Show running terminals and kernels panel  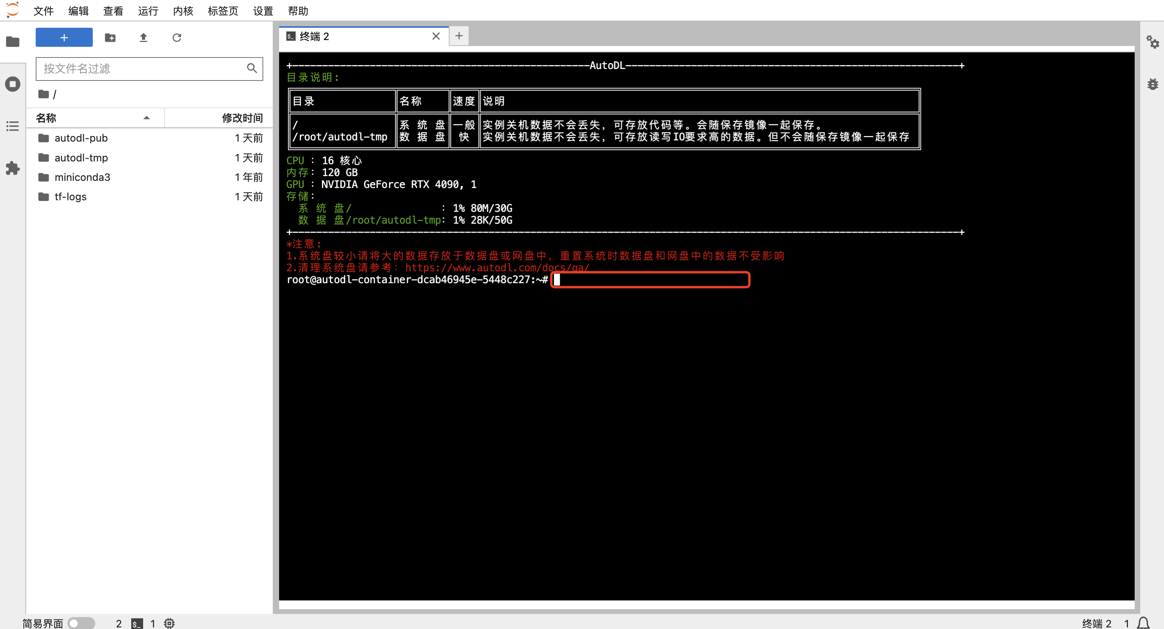point(12,84)
